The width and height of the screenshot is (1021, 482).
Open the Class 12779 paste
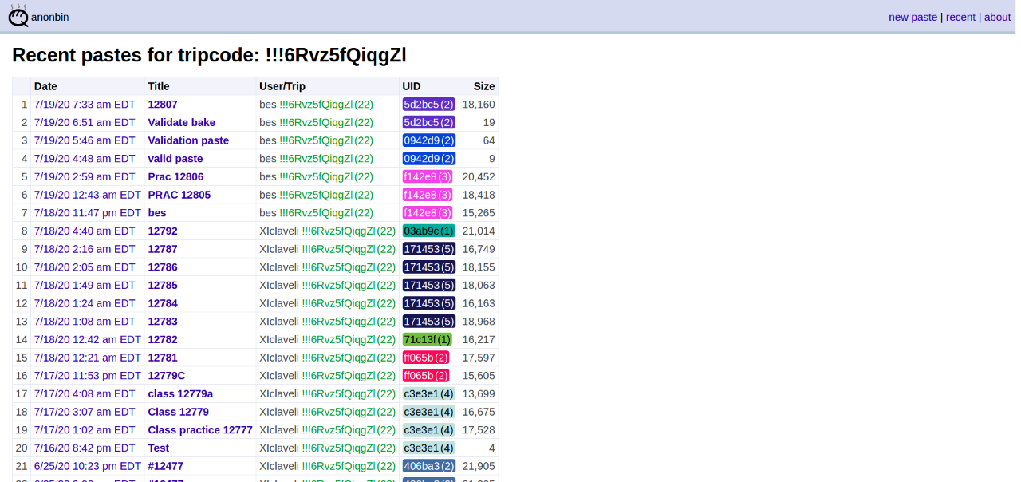click(179, 412)
